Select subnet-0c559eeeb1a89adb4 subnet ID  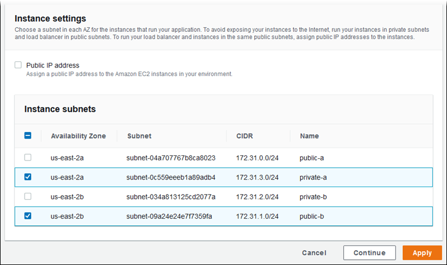[171, 177]
